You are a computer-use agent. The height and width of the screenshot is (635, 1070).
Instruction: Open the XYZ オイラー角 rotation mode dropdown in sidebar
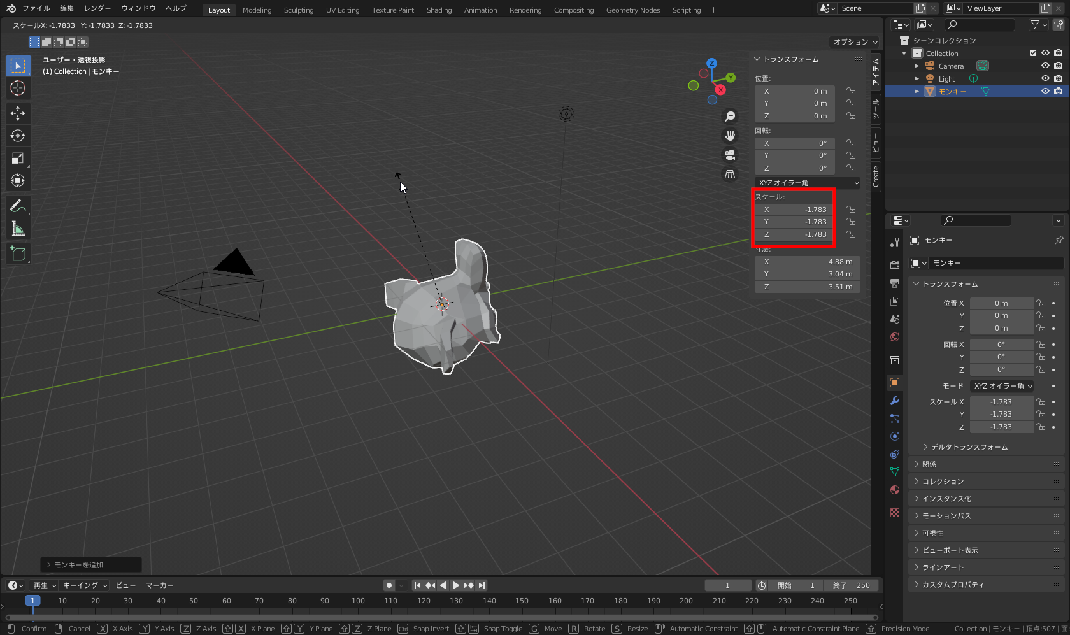808,183
